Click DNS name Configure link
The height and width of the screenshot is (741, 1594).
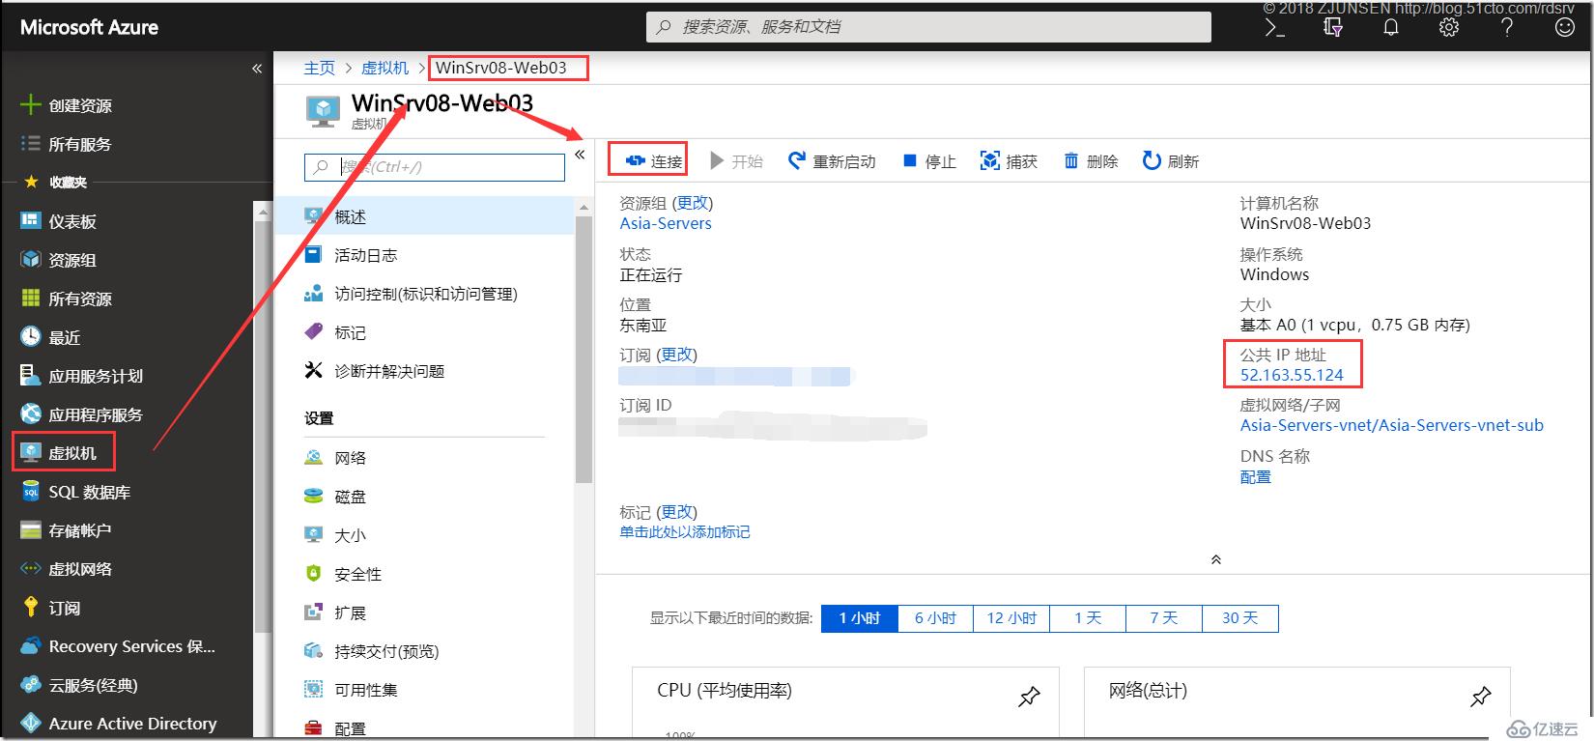point(1256,477)
